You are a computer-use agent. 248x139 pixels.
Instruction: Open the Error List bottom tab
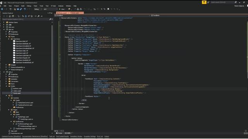point(100,136)
